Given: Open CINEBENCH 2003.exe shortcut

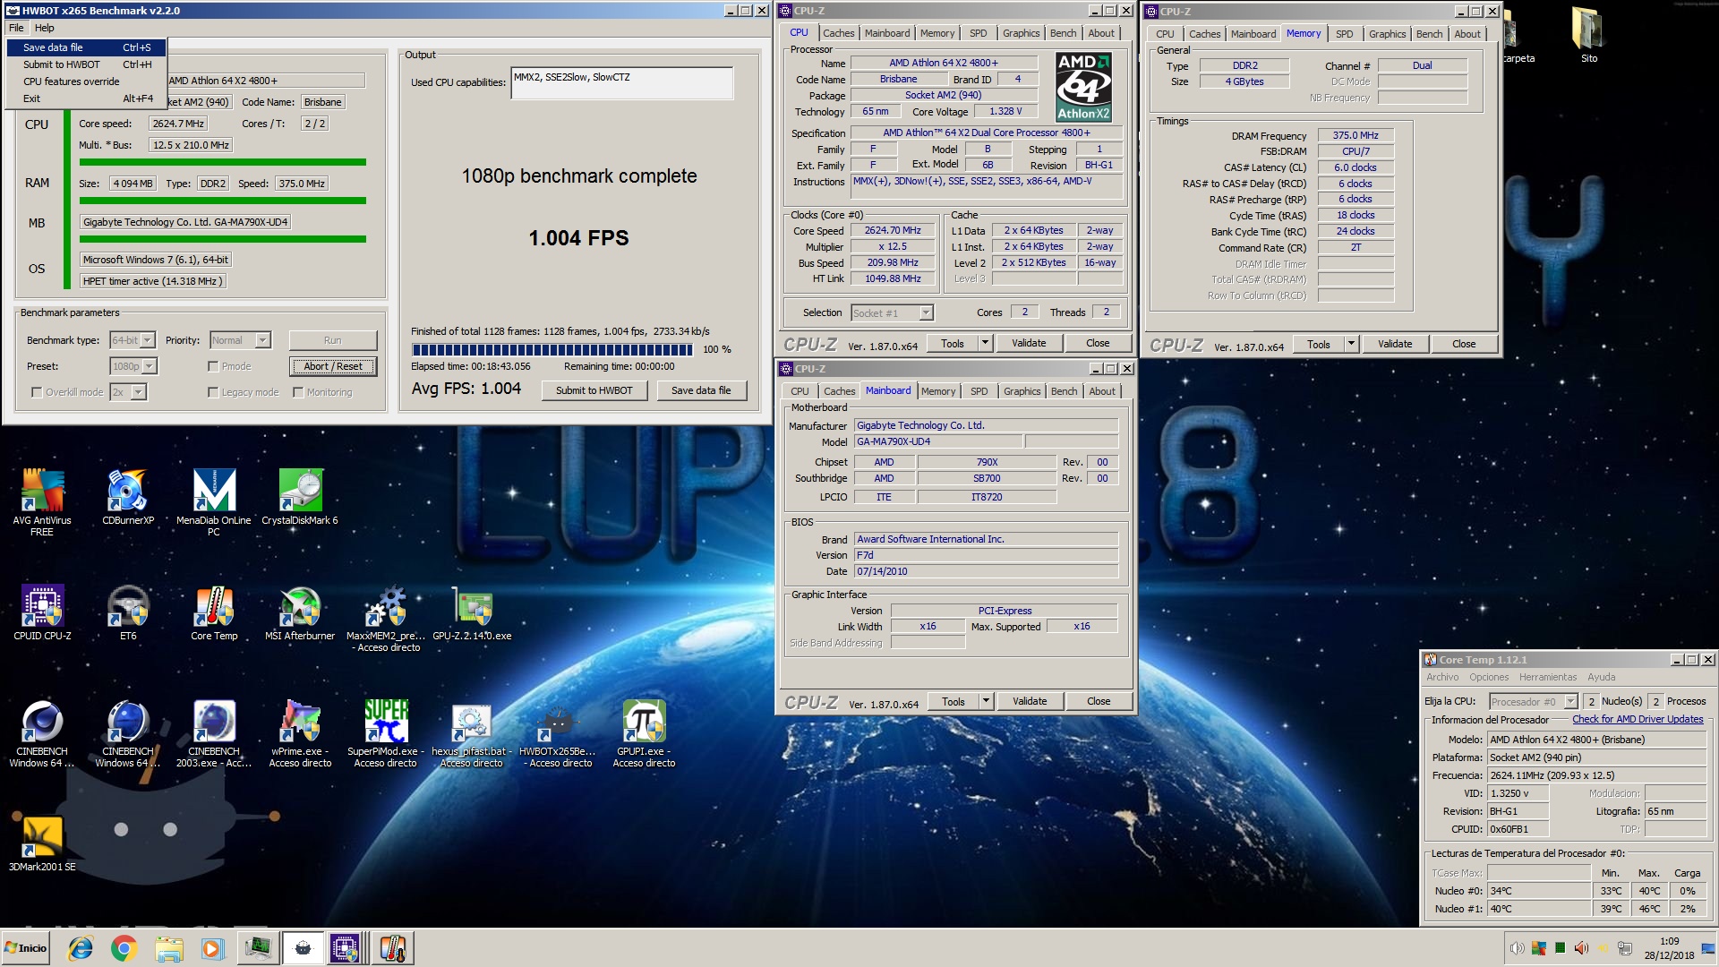Looking at the screenshot, I should (x=214, y=733).
